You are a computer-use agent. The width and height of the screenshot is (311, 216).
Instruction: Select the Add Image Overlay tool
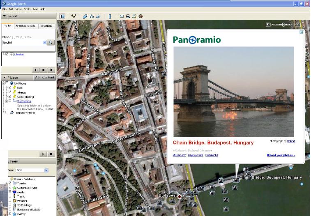98,16
